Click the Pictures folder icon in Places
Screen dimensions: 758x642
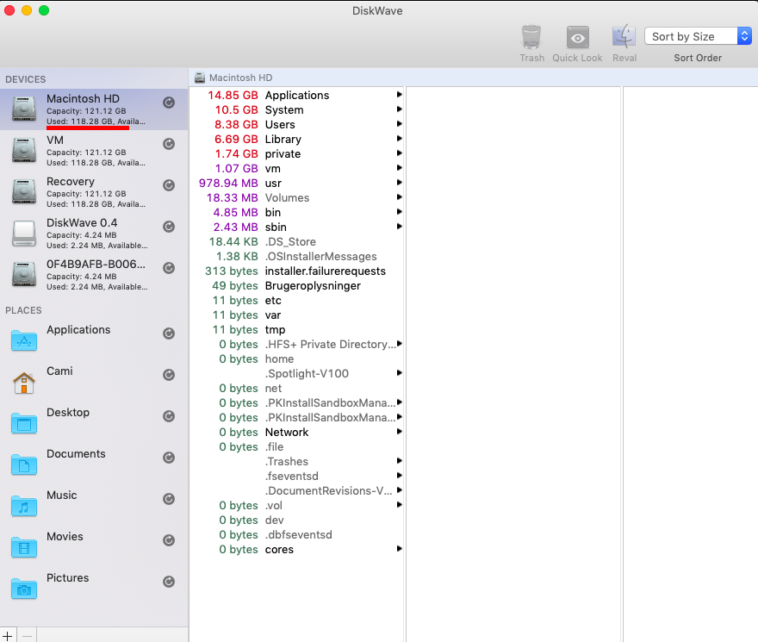click(x=24, y=589)
